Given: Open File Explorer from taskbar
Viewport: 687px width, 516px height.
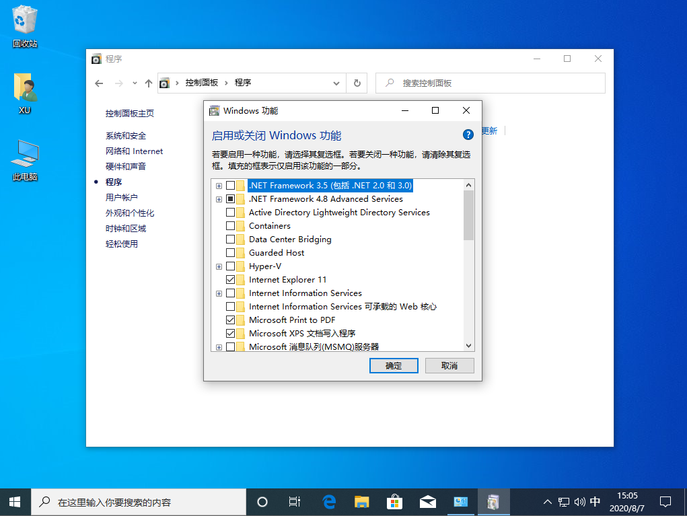Looking at the screenshot, I should (362, 502).
